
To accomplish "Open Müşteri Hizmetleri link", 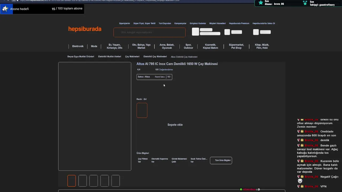I will pos(217,23).
